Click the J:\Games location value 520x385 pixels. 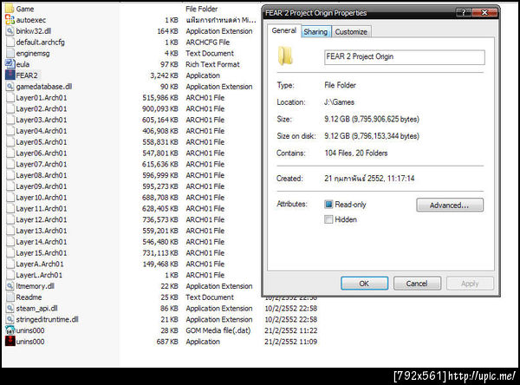click(339, 102)
